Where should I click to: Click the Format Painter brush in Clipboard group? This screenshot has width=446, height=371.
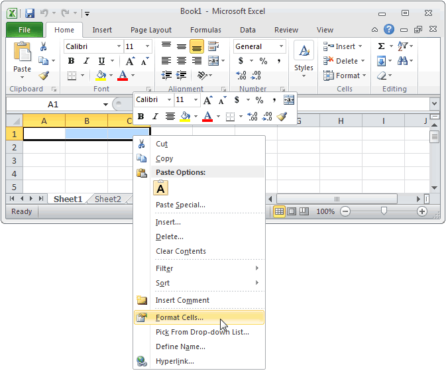point(44,76)
